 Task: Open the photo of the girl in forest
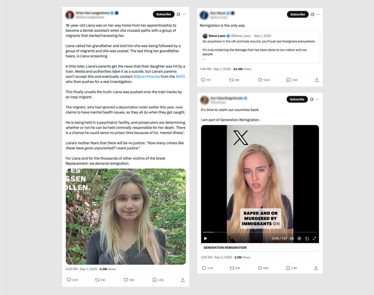(126, 217)
